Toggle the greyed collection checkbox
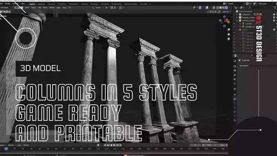This screenshot has height=156, width=277. tap(274, 30)
